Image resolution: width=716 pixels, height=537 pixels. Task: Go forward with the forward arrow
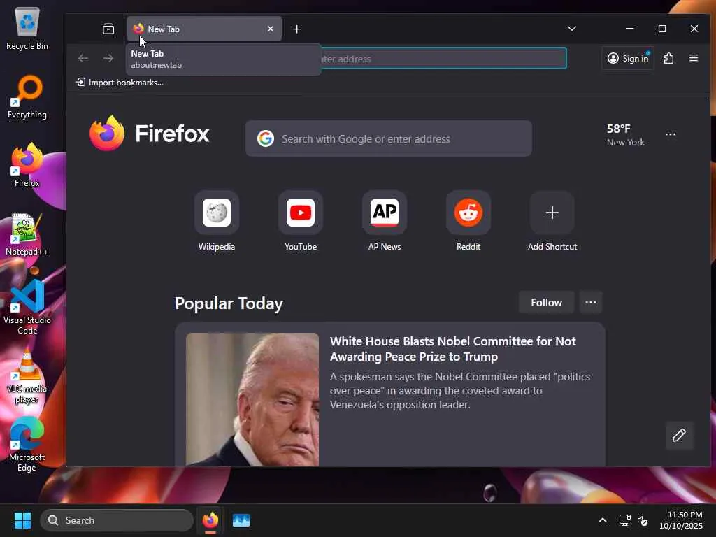(x=108, y=58)
